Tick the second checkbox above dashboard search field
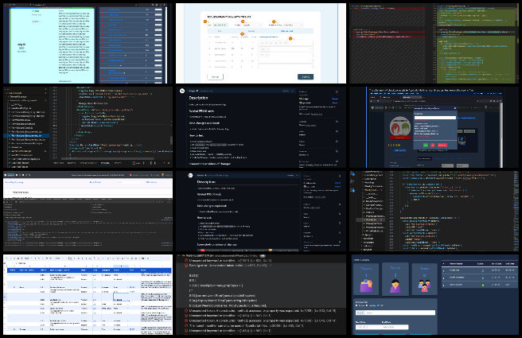522x338 pixels. pos(367,305)
